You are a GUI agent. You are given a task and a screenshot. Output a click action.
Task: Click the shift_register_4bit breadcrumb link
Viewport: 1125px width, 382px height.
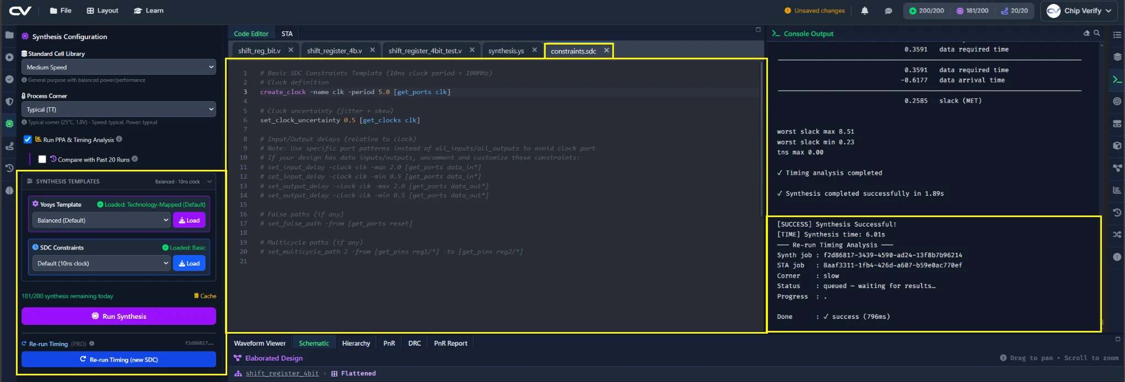coord(282,373)
